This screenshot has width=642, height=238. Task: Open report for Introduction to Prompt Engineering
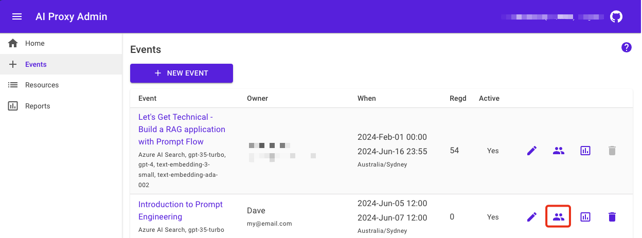click(x=585, y=217)
